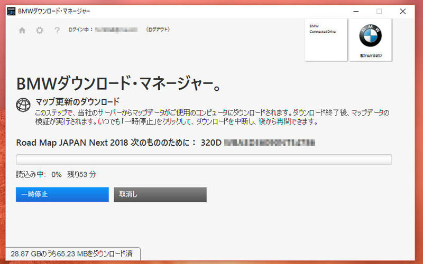Click the 読込み中: 0% status text
423x264 pixels.
[x=39, y=175]
